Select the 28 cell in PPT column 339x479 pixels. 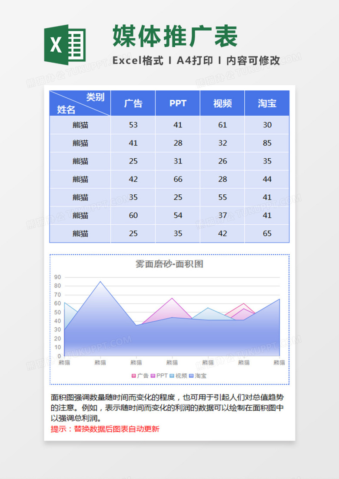pos(178,143)
